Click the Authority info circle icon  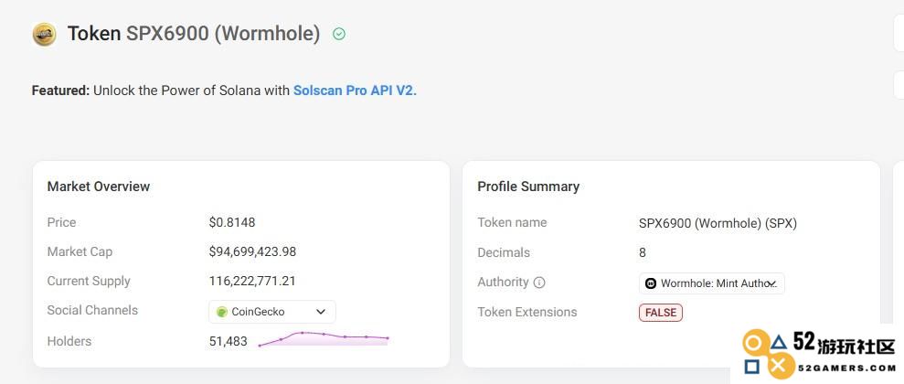point(539,283)
